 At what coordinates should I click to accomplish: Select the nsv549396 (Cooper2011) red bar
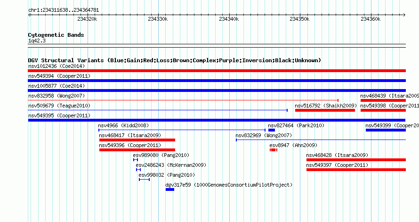coord(137,150)
